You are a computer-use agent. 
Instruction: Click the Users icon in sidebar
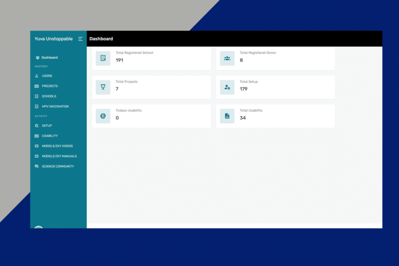(37, 76)
